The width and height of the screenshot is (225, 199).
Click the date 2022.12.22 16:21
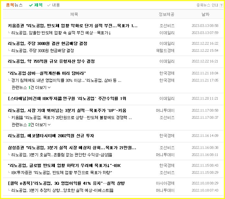[x=205, y=61]
